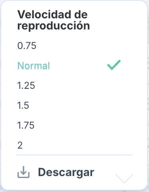Set playback speed to 1.25
This screenshot has height=192, width=149.
click(74, 85)
